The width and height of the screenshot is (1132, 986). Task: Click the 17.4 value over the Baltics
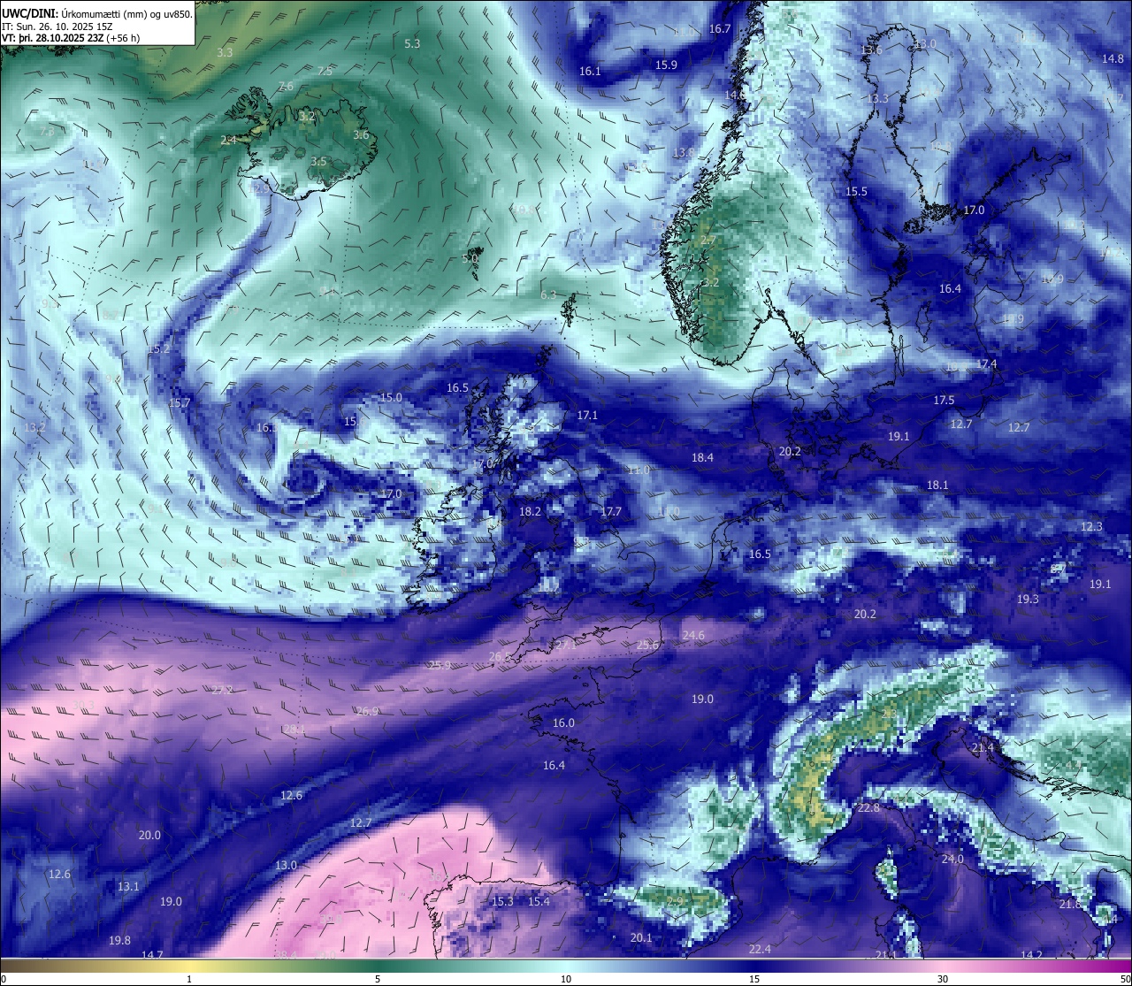[986, 363]
